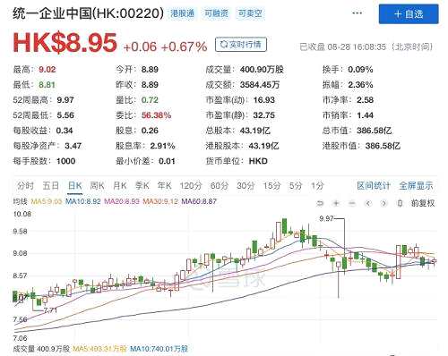
Task: Click the 52周最低 value 5.56
Action: point(65,115)
